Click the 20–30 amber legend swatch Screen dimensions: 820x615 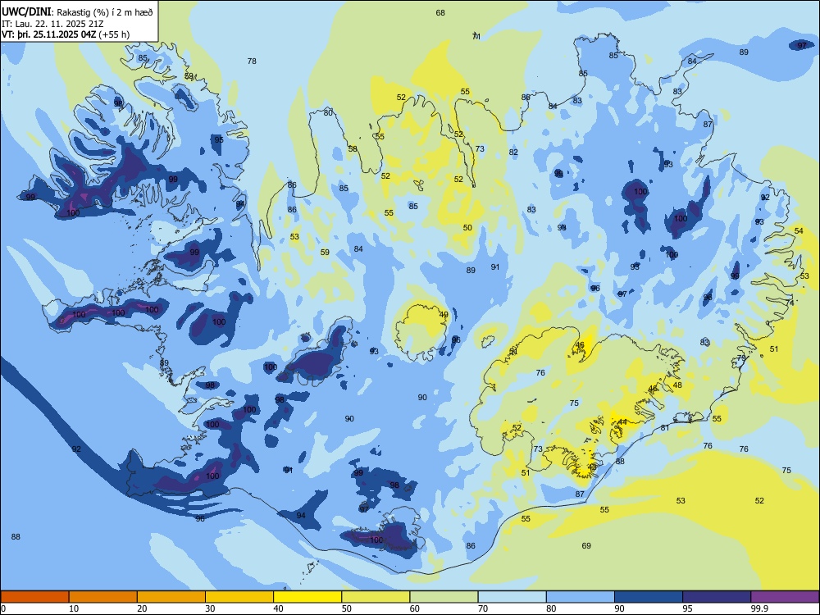pyautogui.click(x=171, y=597)
